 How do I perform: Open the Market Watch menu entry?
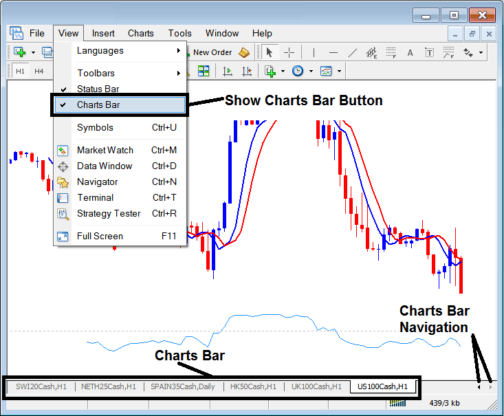[x=105, y=150]
